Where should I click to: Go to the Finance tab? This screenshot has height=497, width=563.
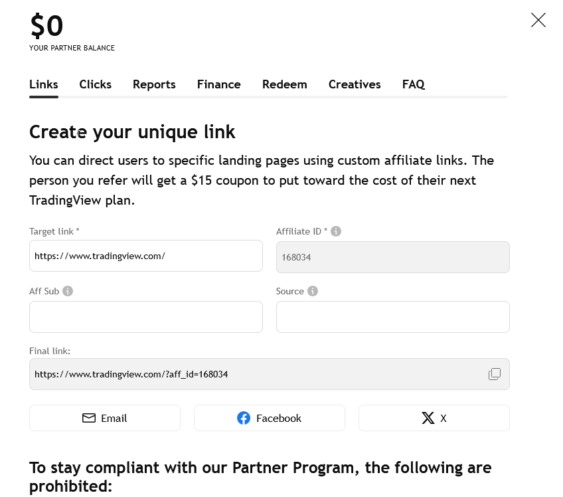(218, 84)
